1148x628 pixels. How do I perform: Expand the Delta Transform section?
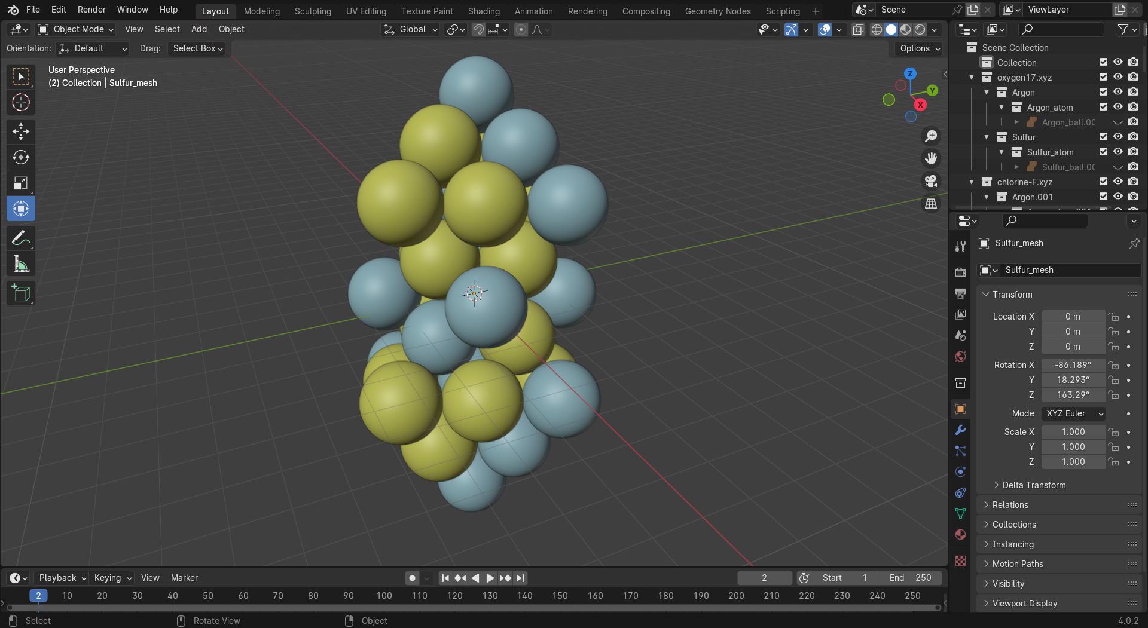point(1033,485)
